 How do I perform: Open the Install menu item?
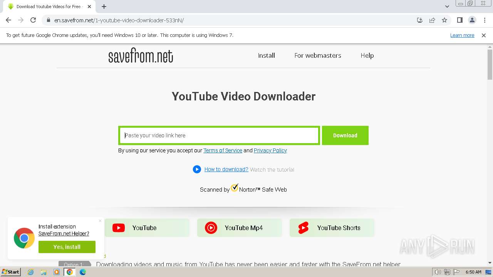266,55
